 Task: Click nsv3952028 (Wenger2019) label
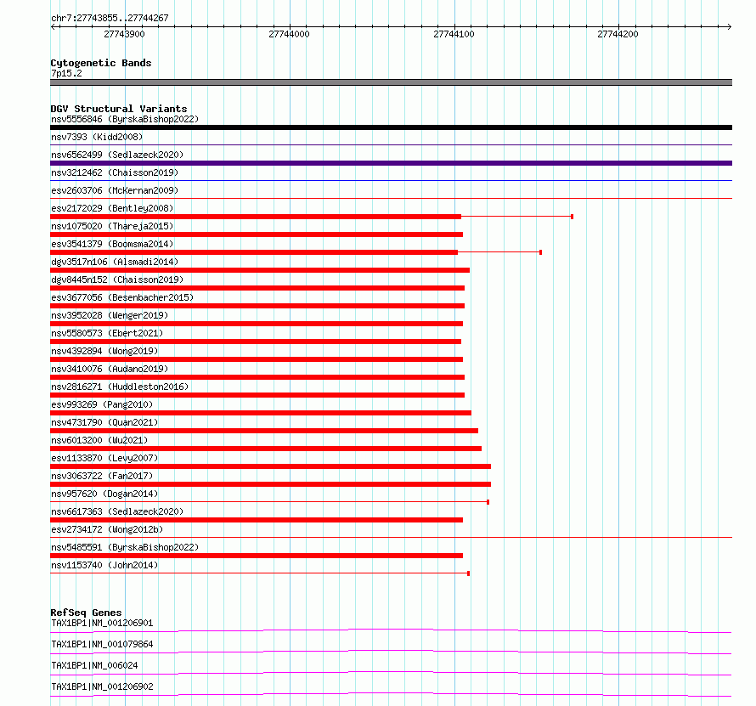click(x=110, y=315)
